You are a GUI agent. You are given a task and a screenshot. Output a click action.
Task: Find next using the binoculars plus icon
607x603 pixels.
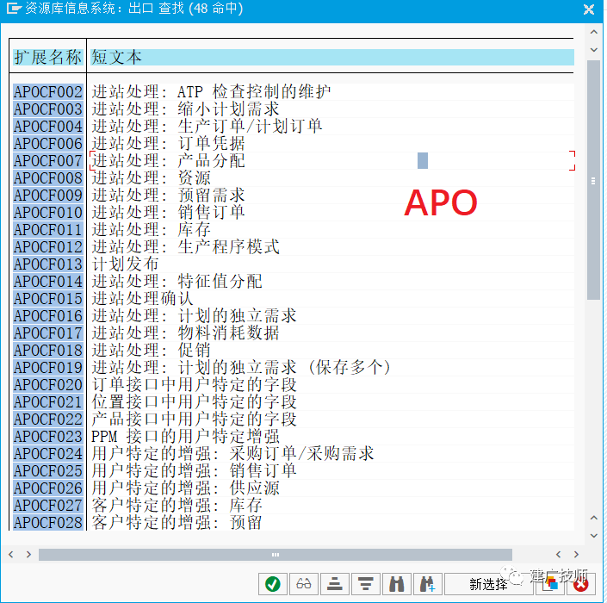click(x=427, y=584)
